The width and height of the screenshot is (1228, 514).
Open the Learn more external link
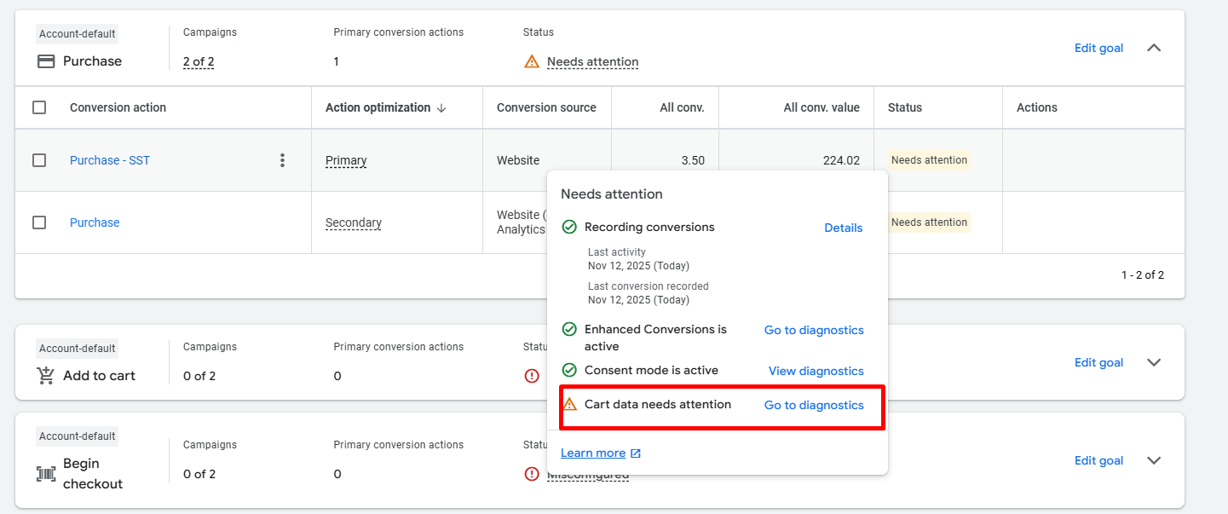pyautogui.click(x=600, y=453)
